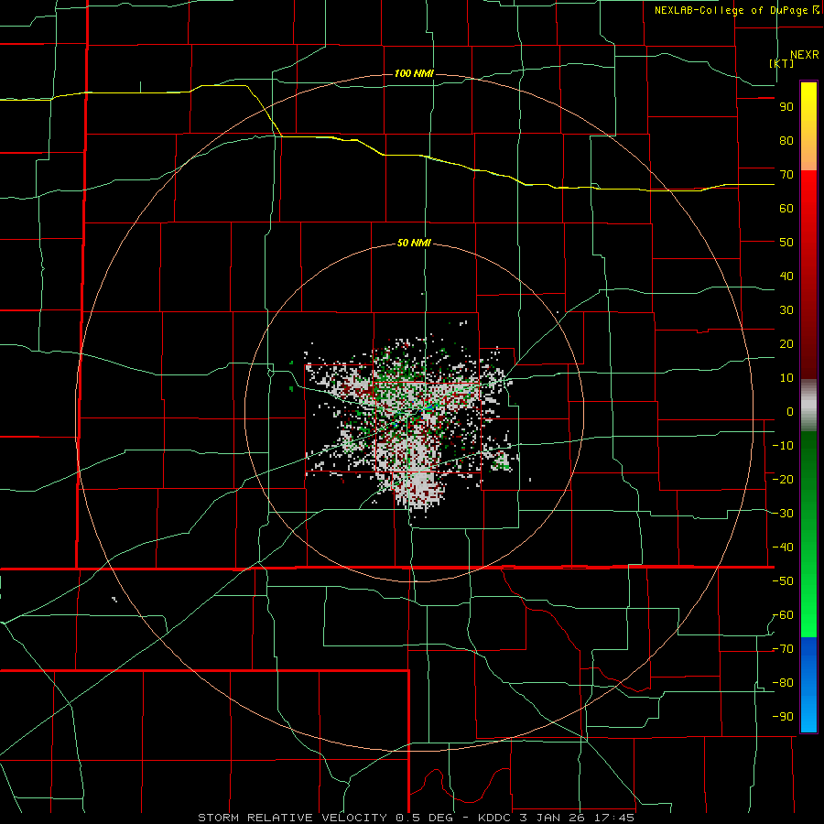Click the 10 value on the velocity scale
Viewport: 824px width, 824px height.
pos(786,378)
